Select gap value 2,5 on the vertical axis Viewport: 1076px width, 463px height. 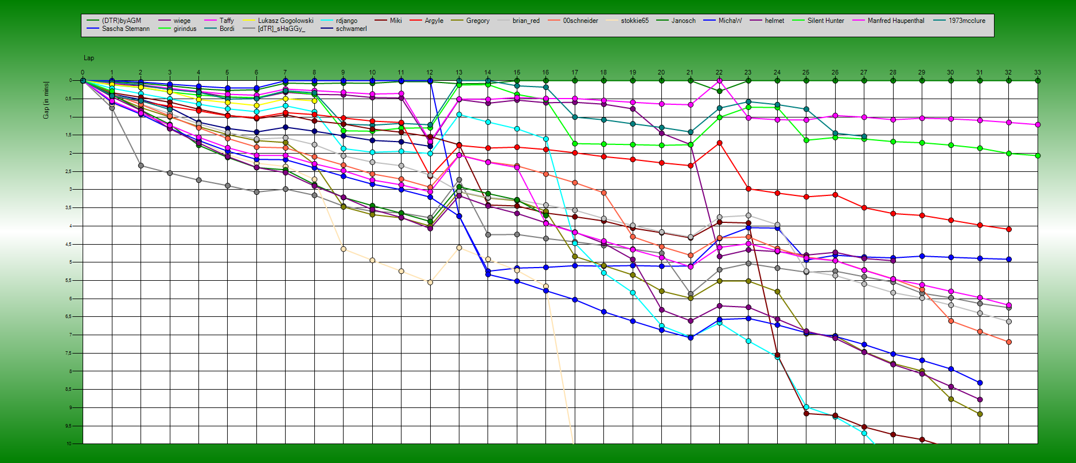[x=68, y=171]
